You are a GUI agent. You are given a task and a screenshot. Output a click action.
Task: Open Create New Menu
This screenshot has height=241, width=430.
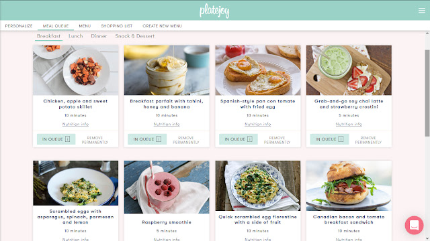tap(162, 25)
